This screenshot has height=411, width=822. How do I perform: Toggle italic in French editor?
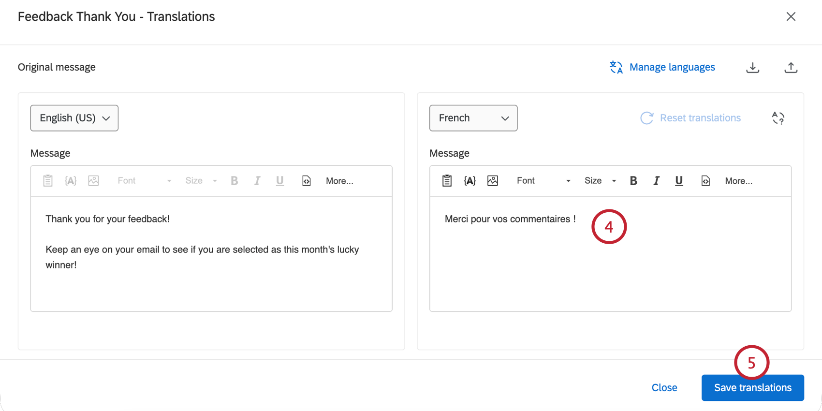[656, 181]
